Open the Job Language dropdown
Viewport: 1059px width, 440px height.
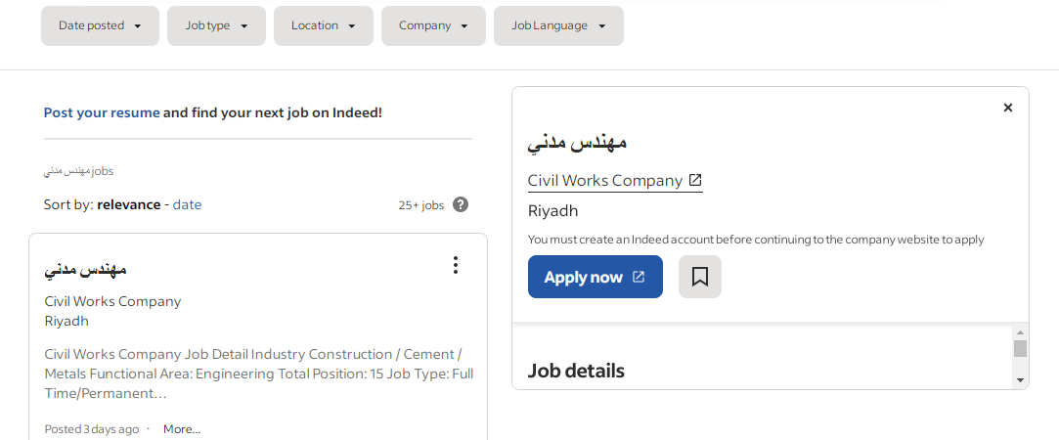[x=558, y=25]
